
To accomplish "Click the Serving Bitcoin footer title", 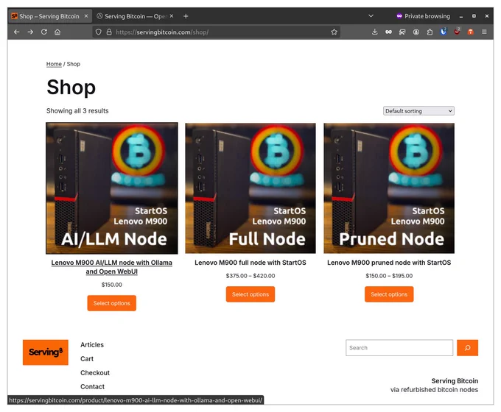I will click(455, 380).
